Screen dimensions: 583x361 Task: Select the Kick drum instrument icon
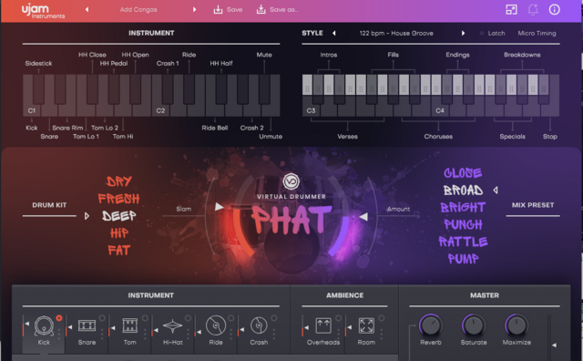coord(44,326)
